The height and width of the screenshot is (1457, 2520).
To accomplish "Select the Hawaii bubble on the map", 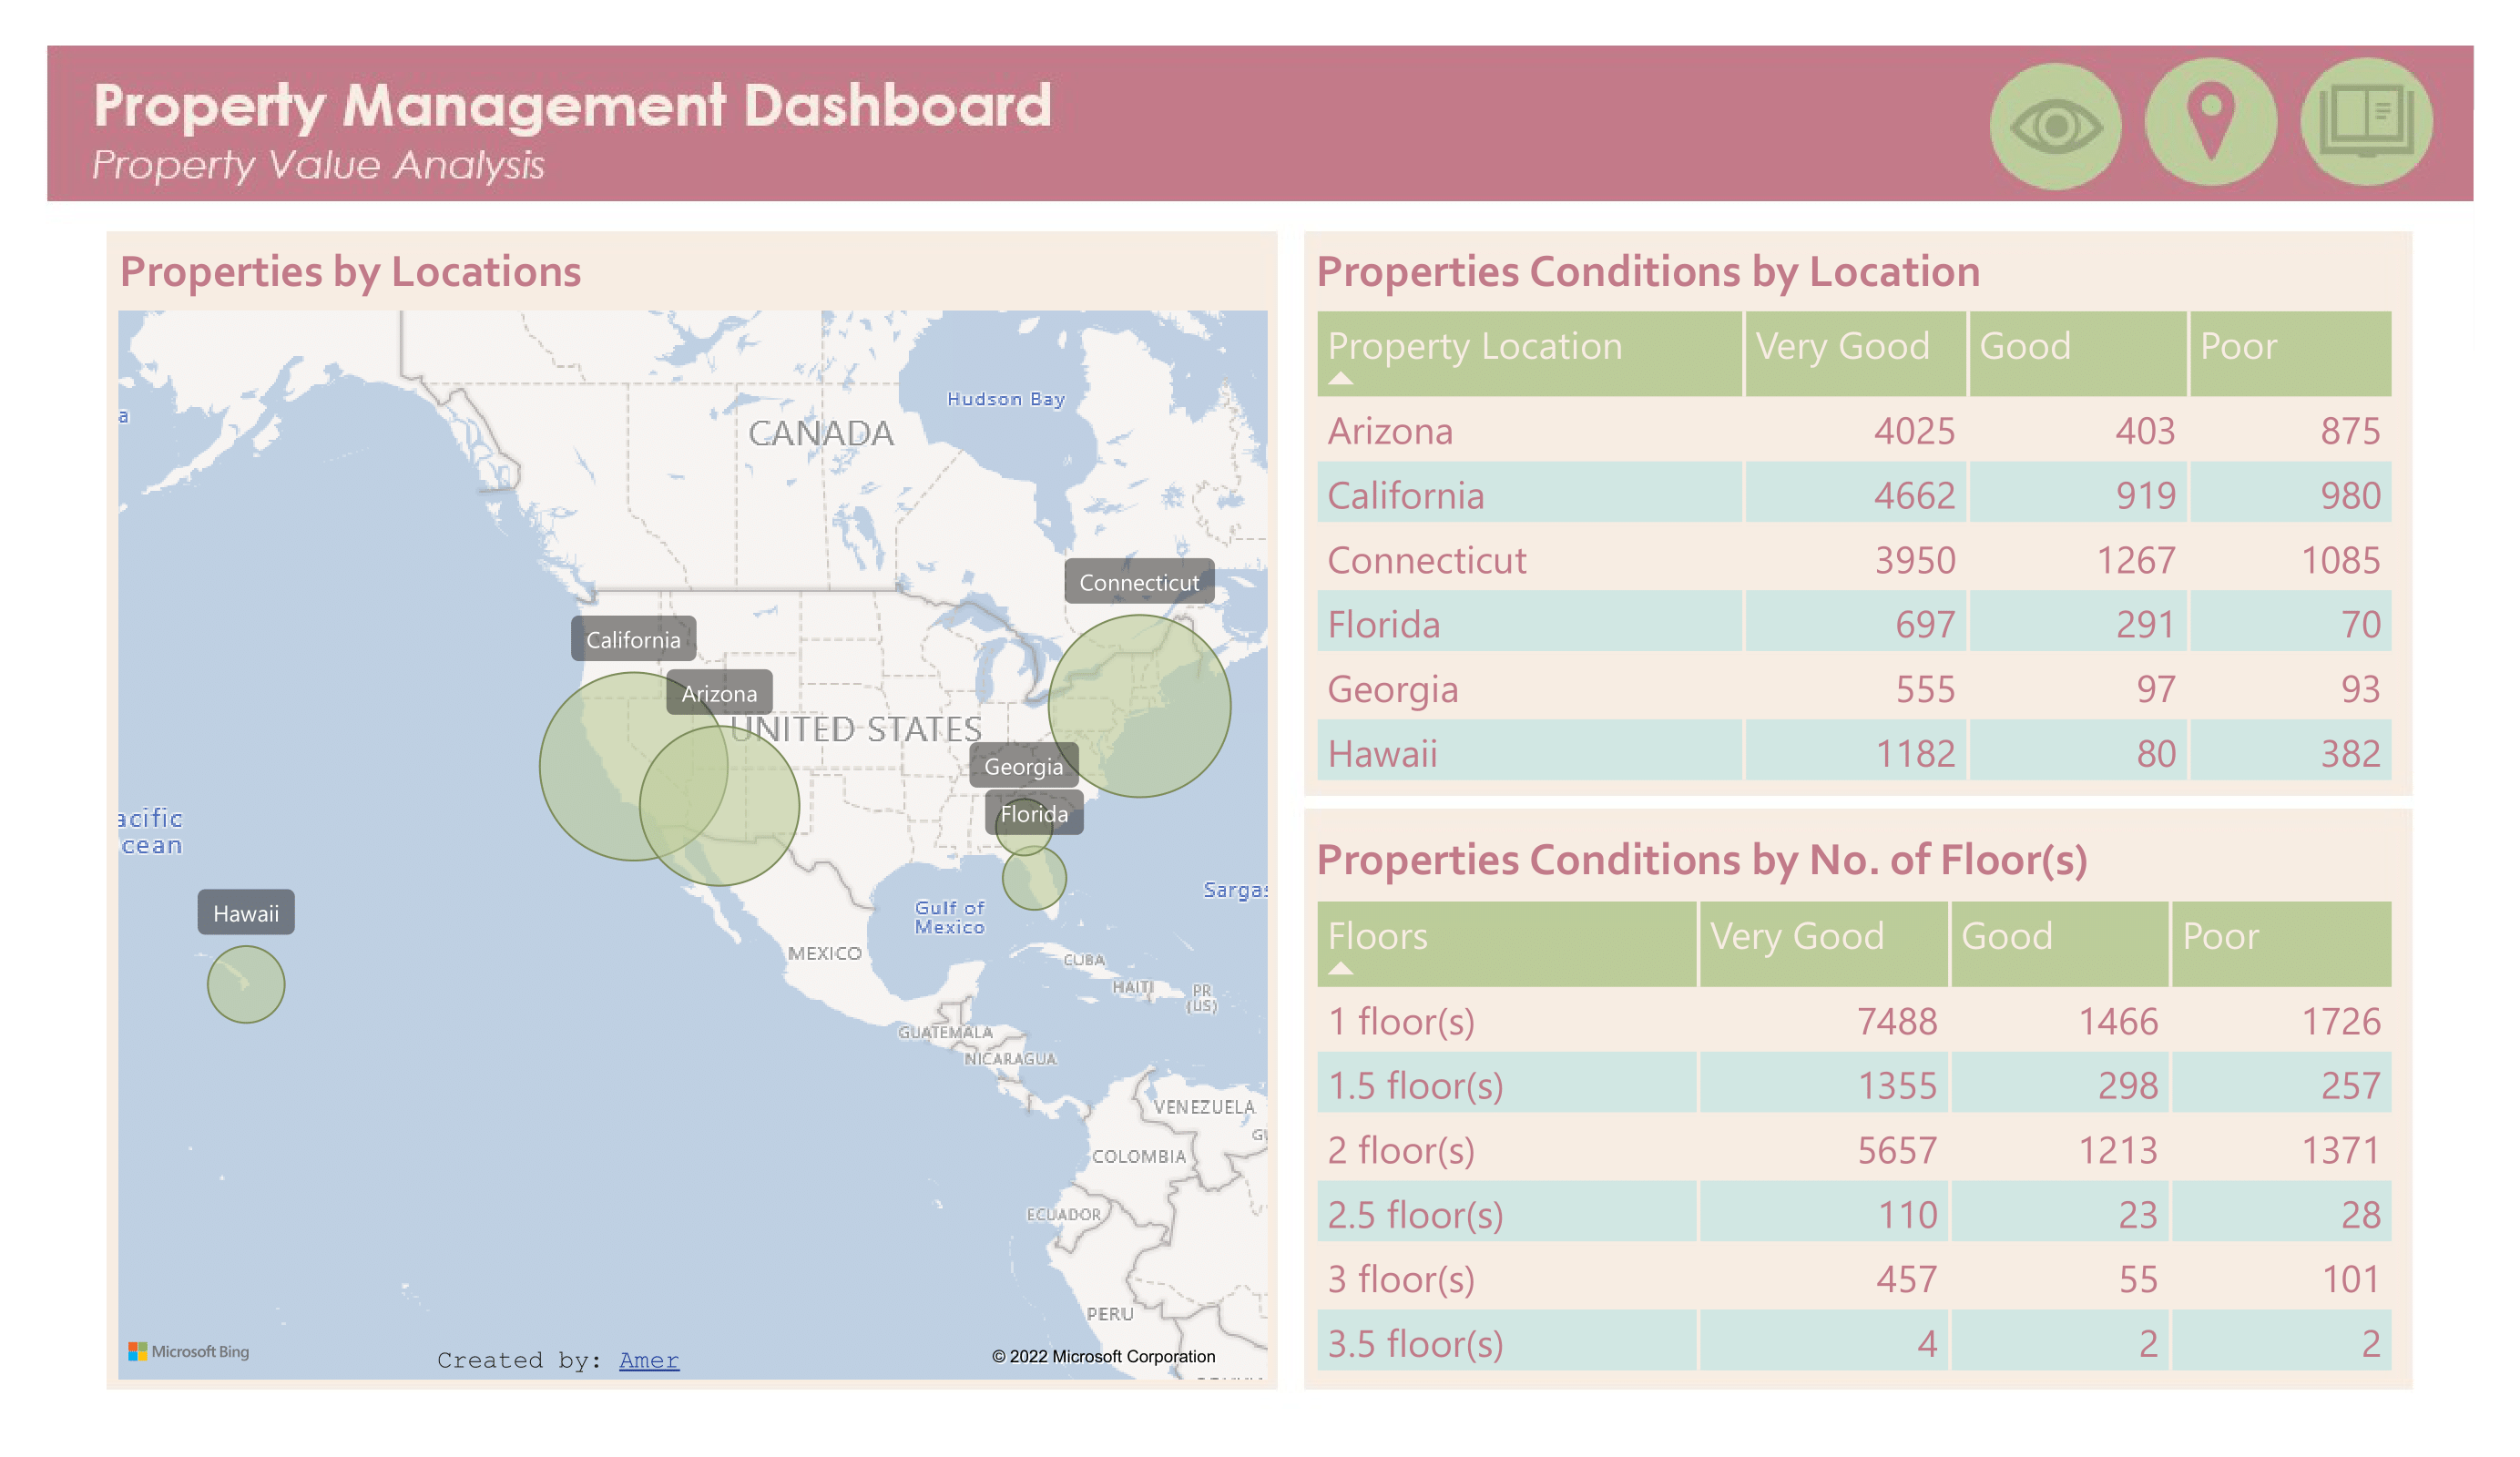I will point(245,983).
